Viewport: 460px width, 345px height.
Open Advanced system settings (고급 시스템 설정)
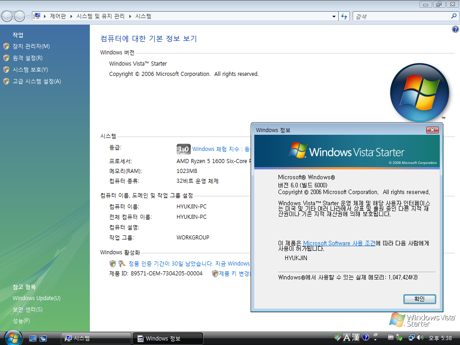(37, 81)
